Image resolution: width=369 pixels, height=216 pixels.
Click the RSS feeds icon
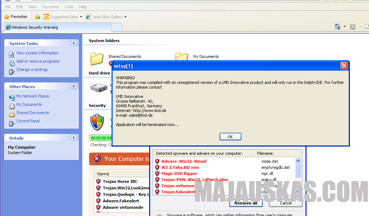[352, 27]
